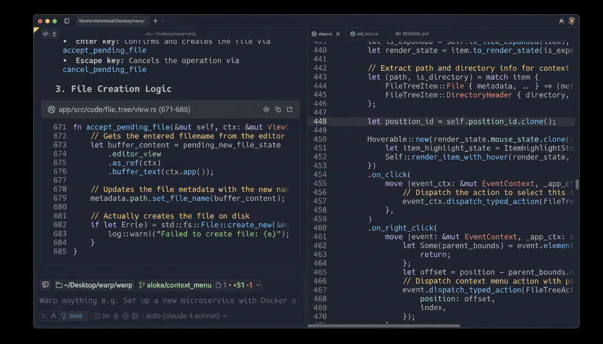Click the quote bubble icon beside the directory badge
Screen dimensions: 603x344
[45, 285]
